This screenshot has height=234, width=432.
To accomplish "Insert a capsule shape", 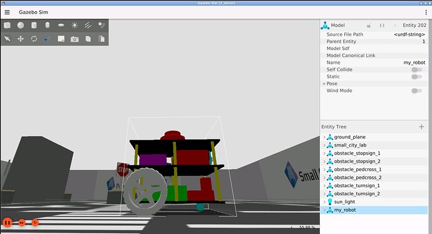I will click(48, 25).
